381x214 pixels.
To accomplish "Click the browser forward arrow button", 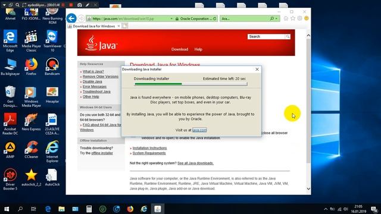I will coord(82,18).
